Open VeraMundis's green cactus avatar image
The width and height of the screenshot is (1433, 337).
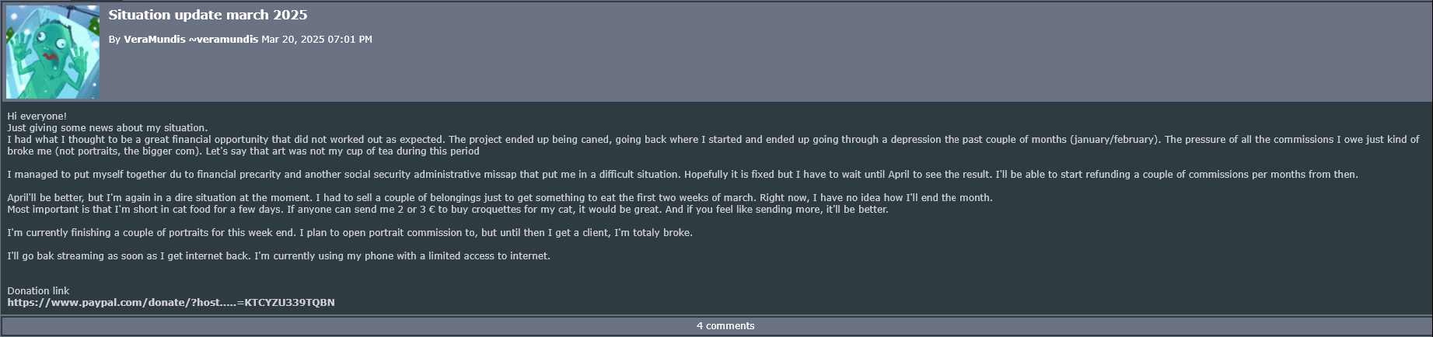coord(53,52)
